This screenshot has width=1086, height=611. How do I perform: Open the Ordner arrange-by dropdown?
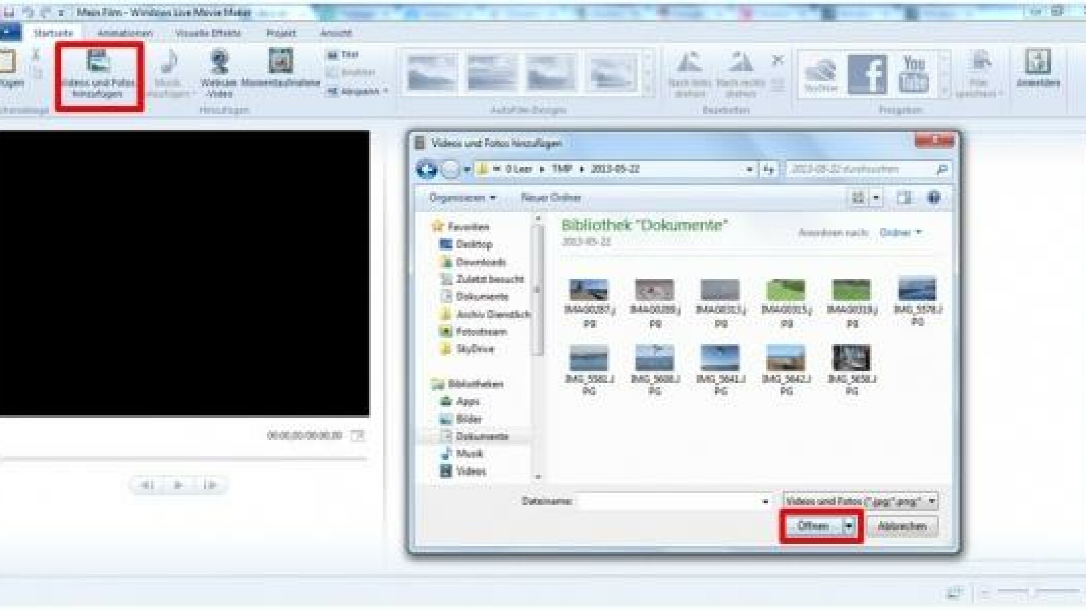coord(901,233)
